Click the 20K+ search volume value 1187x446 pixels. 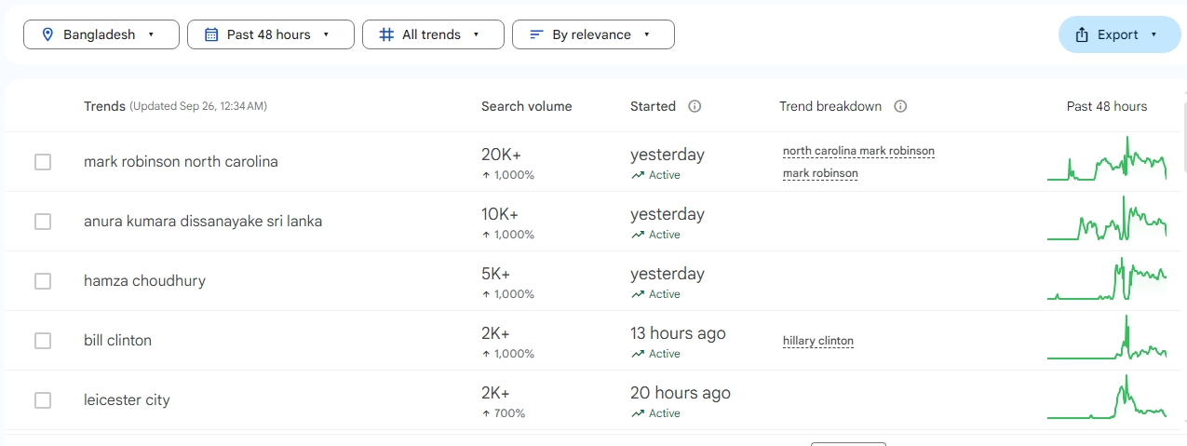pos(500,155)
